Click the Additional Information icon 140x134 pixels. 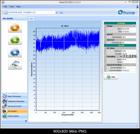point(5,101)
